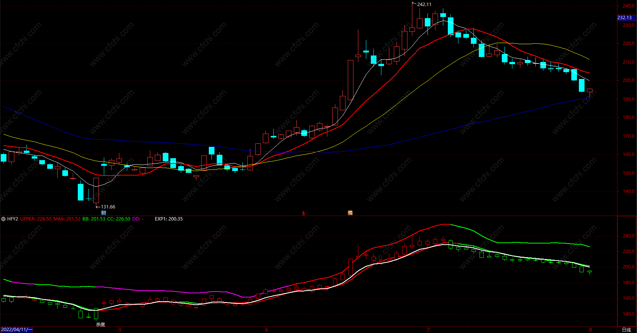Click month 6 marker on time axis
Screen dimensions: 637x333
(267, 330)
